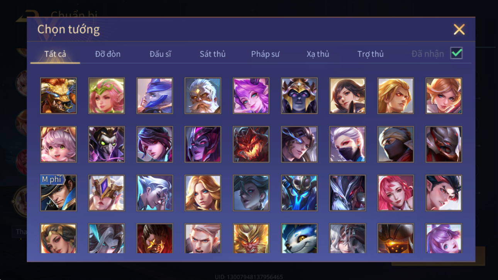The width and height of the screenshot is (498, 280).
Task: Switch to the 'Đỡ đòn' tab
Action: pos(108,54)
